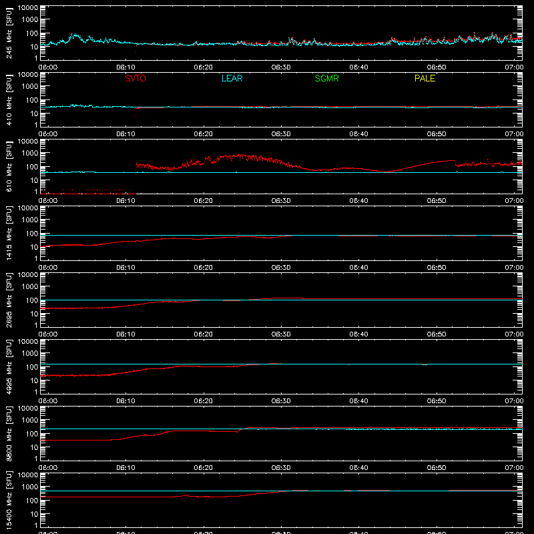Click the 06:00 time label under 4995 MHz plot
The height and width of the screenshot is (534, 534).
pyautogui.click(x=48, y=401)
